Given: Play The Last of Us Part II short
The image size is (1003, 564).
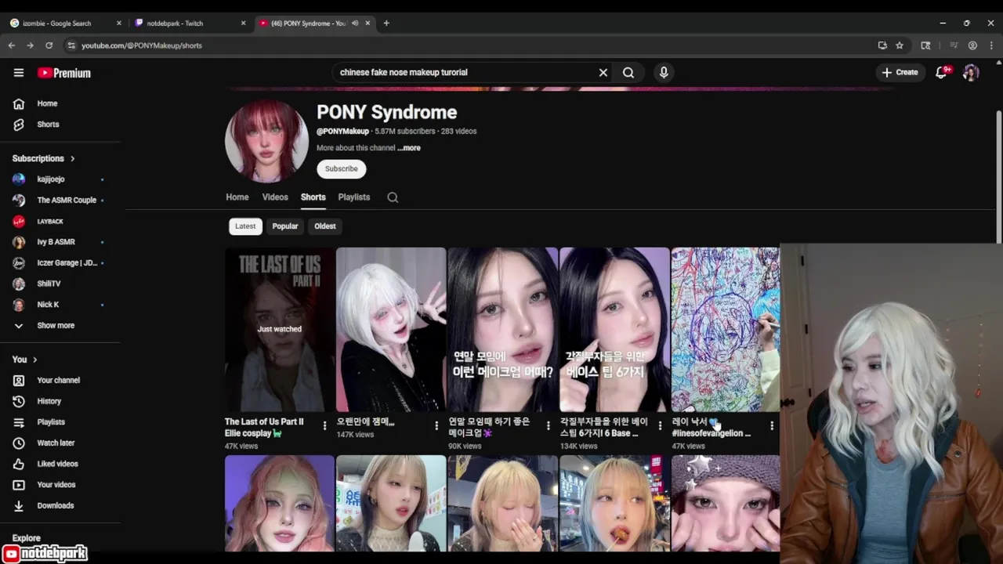Looking at the screenshot, I should (x=280, y=329).
